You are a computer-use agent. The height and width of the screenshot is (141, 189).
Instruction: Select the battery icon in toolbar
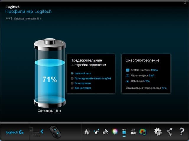(x=124, y=132)
